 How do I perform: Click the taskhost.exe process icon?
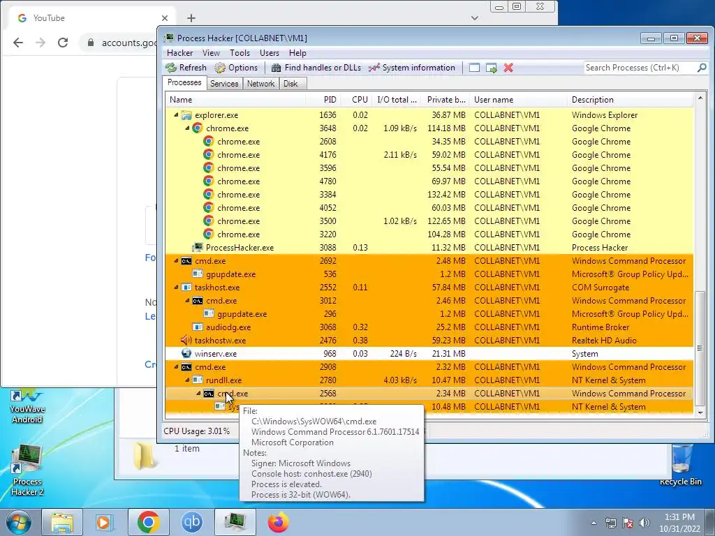[x=186, y=287]
